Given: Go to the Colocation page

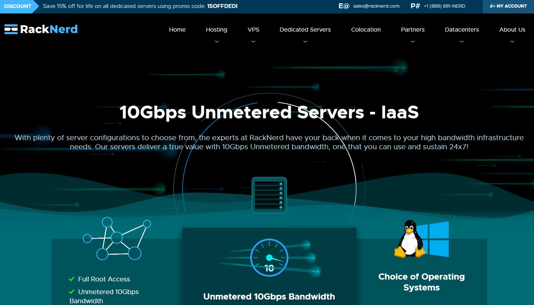Looking at the screenshot, I should click(x=366, y=29).
